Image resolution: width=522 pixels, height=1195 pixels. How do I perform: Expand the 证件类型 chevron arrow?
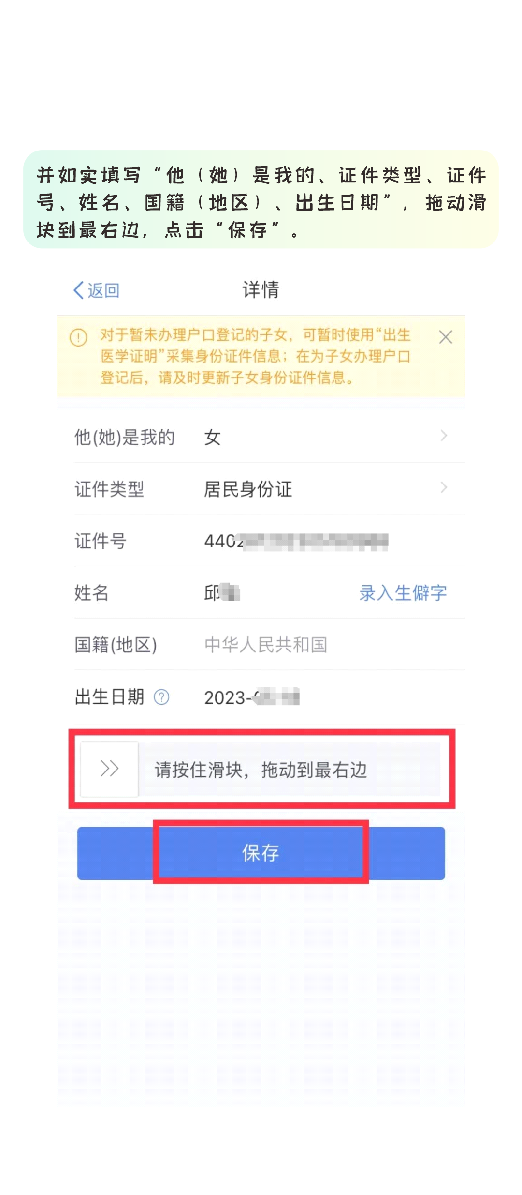pyautogui.click(x=444, y=487)
